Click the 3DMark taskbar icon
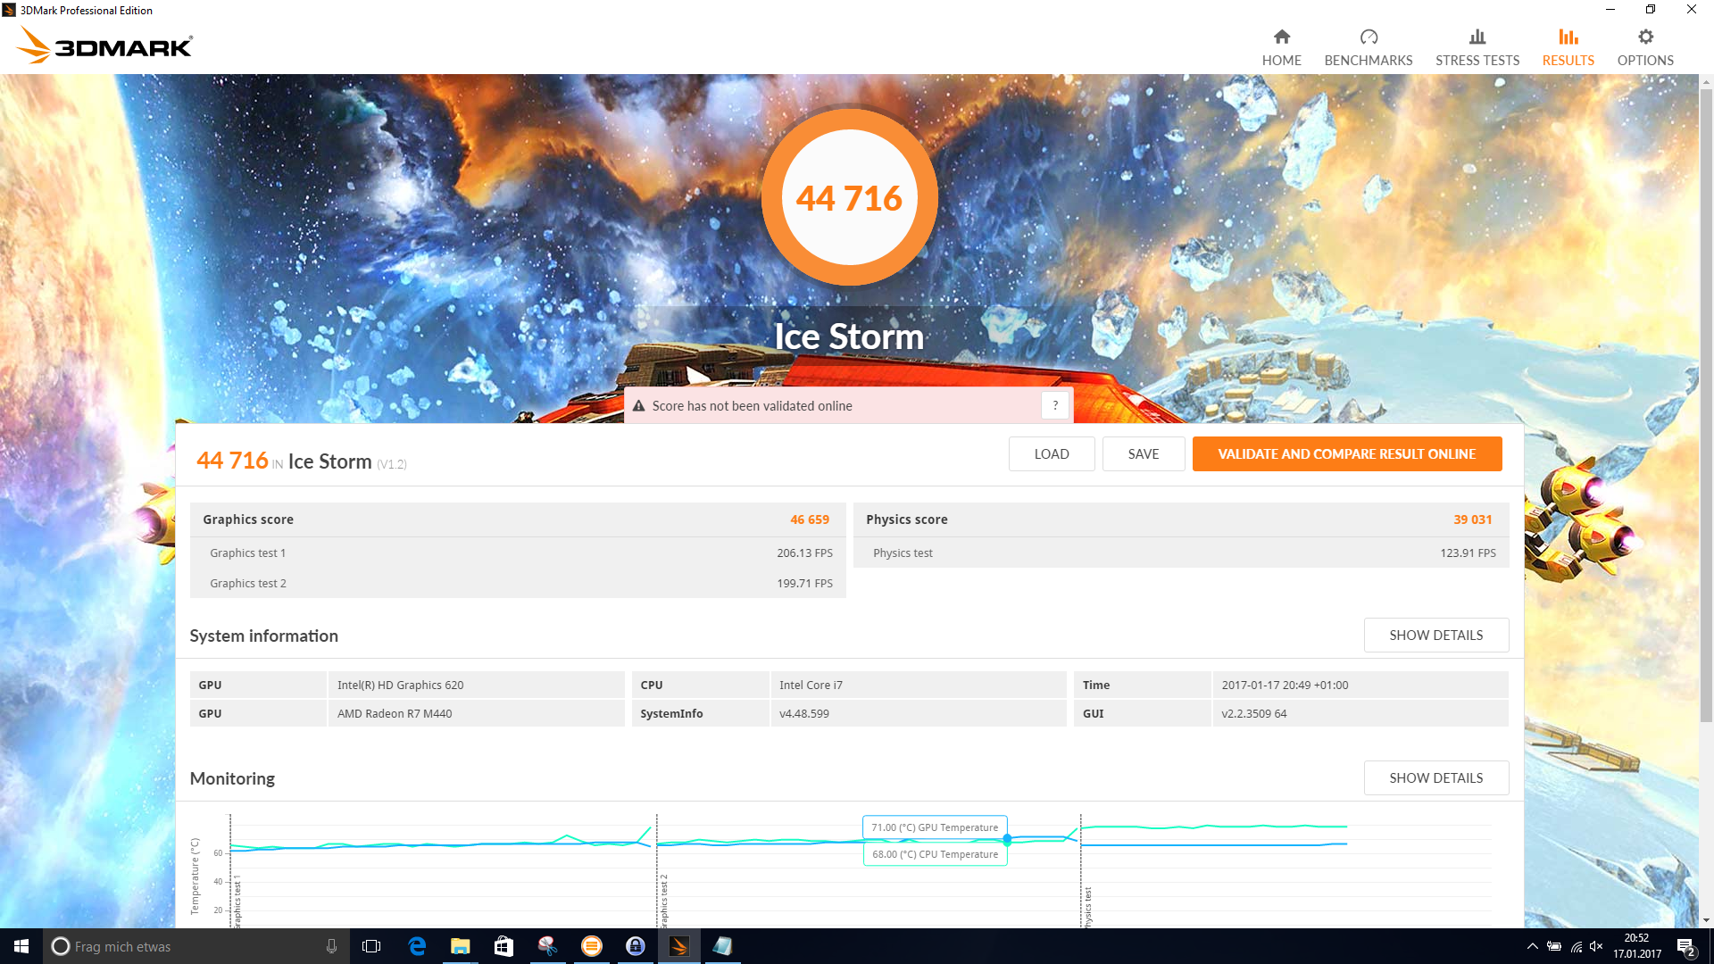 [x=678, y=946]
